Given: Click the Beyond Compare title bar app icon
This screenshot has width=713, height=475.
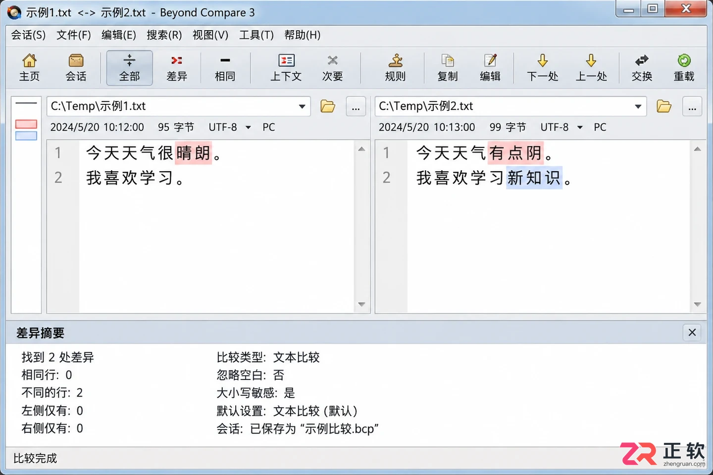Looking at the screenshot, I should coord(14,12).
